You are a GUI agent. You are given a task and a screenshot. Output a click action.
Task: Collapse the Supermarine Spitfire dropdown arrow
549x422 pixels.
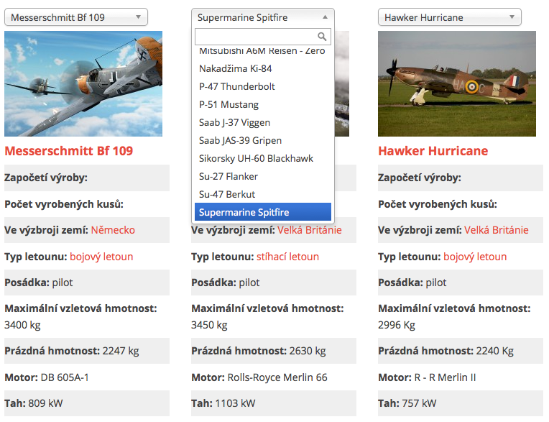(x=326, y=17)
